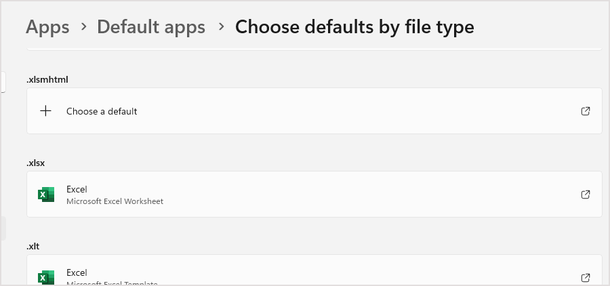Viewport: 610px width, 286px height.
Task: Click the 'Choose defaults by file type' heading
Action: pos(354,27)
